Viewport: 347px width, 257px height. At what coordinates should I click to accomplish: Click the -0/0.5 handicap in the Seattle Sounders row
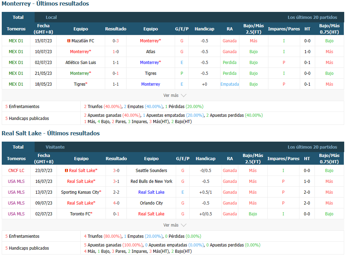[205, 170]
